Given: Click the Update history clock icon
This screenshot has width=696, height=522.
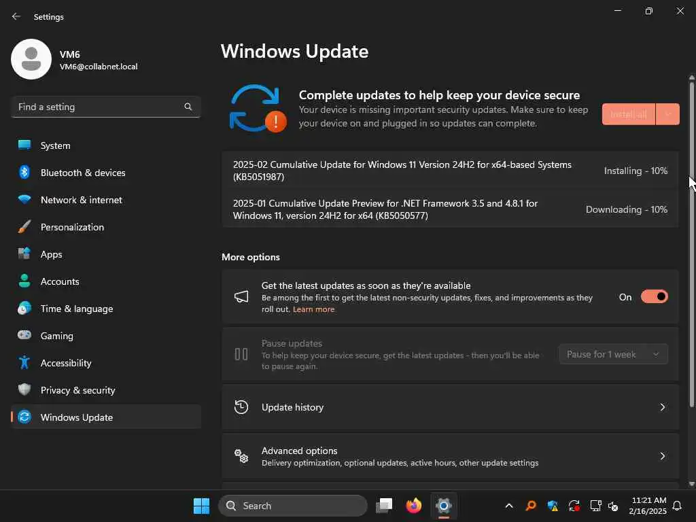Looking at the screenshot, I should (x=241, y=407).
